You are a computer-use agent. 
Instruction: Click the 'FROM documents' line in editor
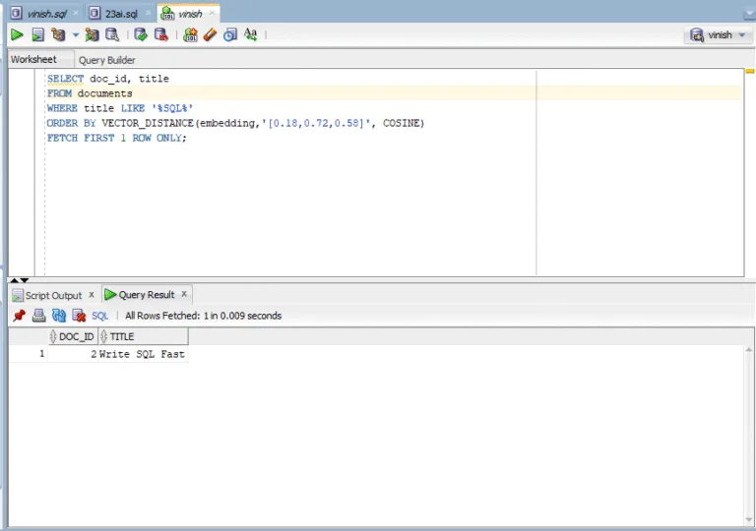pos(90,93)
